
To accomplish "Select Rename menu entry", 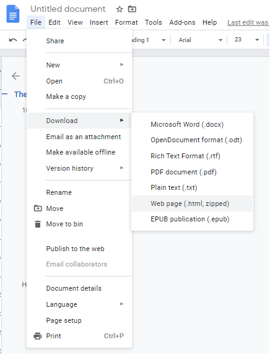I will (79, 192).
